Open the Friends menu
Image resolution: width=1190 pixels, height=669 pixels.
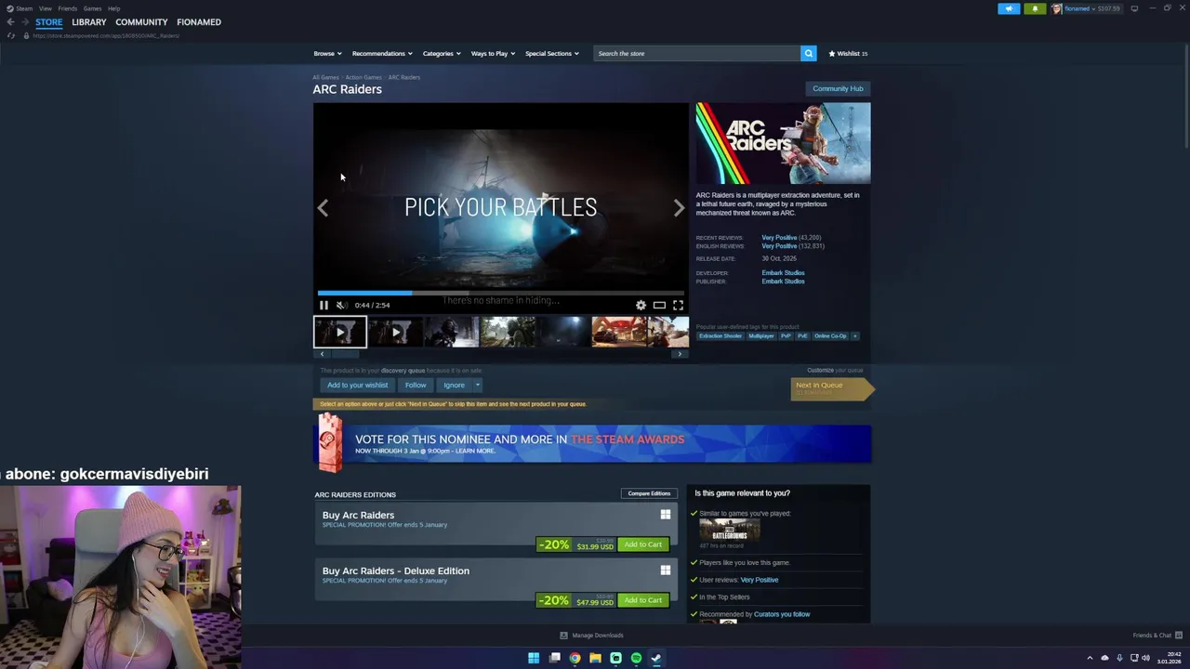point(68,8)
